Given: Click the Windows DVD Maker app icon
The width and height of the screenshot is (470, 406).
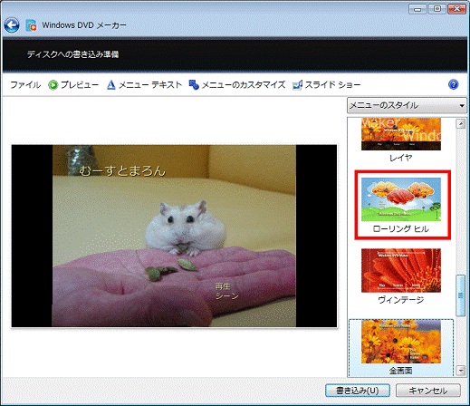Looking at the screenshot, I should tap(31, 25).
